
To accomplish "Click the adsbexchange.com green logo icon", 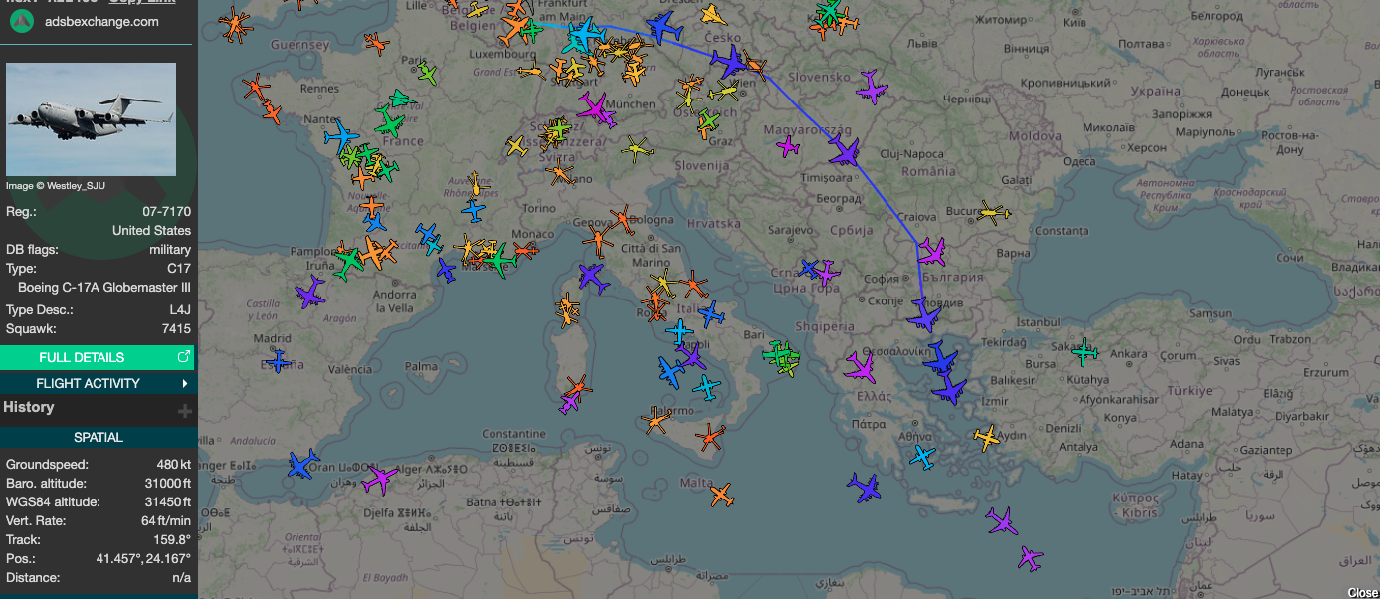I will (23, 22).
